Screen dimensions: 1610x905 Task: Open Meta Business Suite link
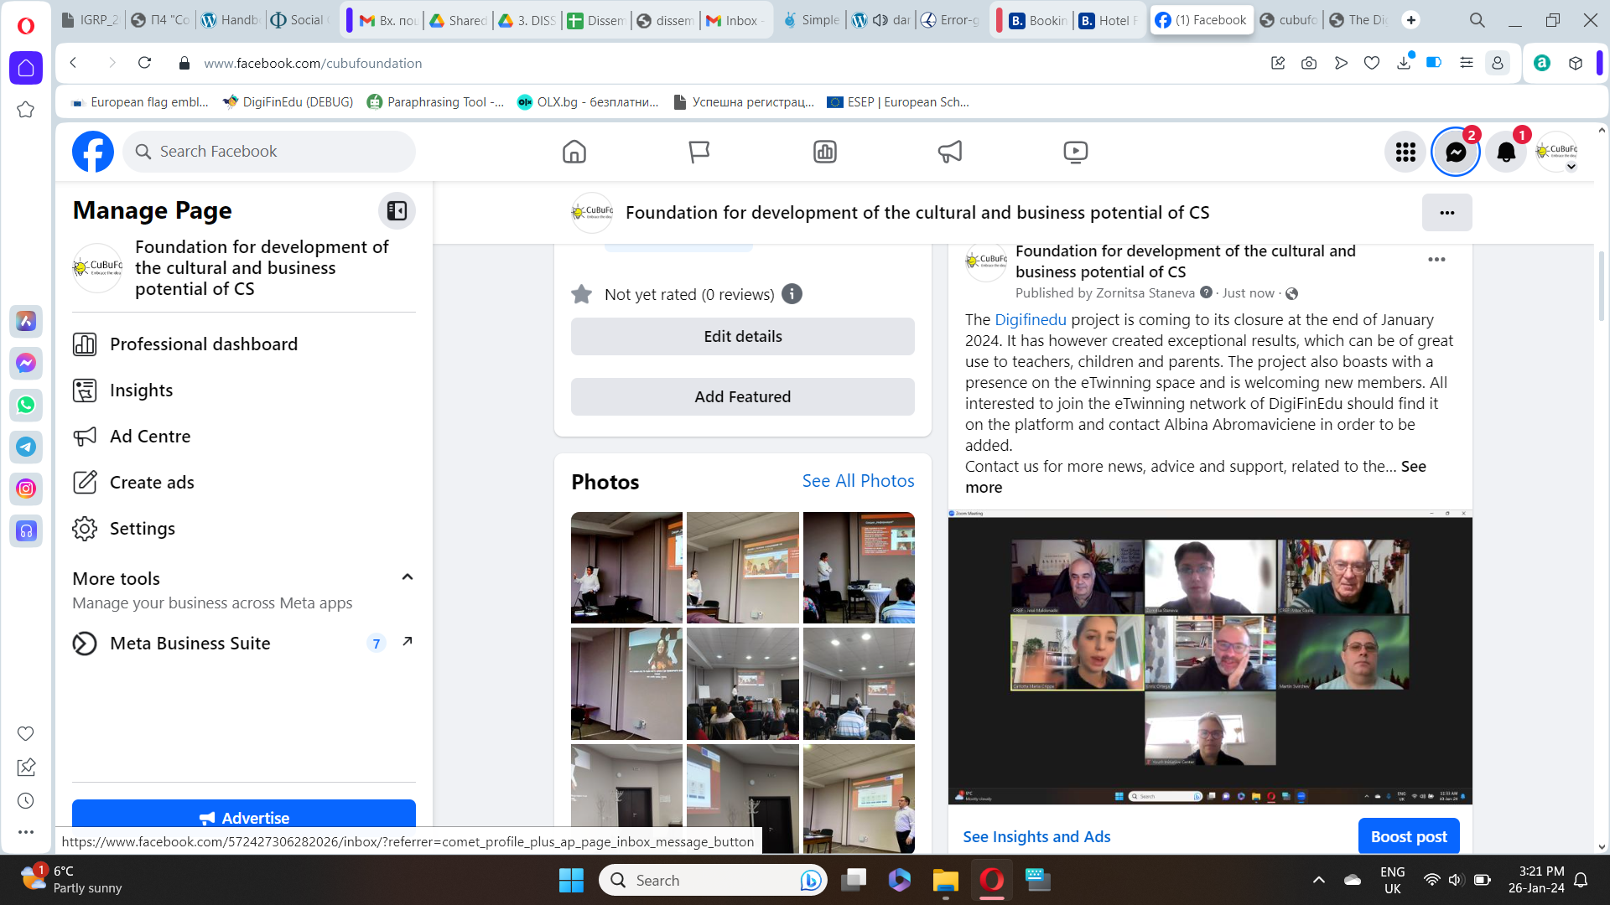[x=243, y=644]
